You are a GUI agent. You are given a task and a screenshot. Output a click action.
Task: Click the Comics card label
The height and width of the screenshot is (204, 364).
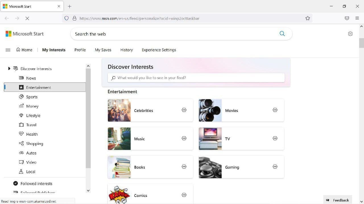(140, 195)
